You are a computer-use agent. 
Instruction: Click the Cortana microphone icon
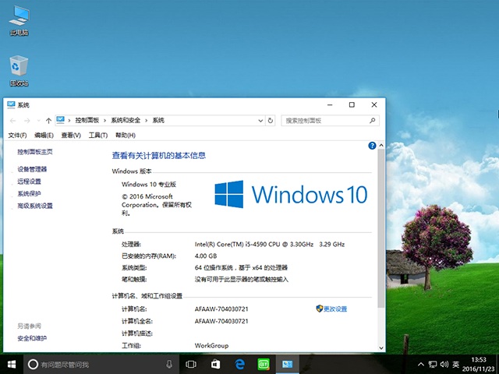(169, 364)
